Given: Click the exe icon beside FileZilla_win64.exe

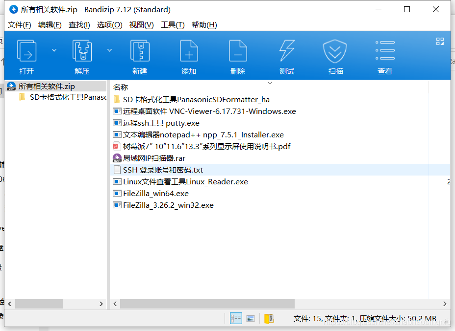Looking at the screenshot, I should [117, 193].
